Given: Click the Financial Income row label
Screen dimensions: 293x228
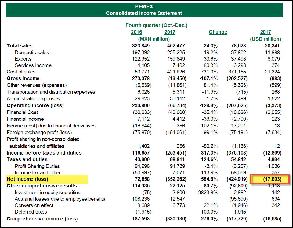Looking at the screenshot, I should [25, 119].
